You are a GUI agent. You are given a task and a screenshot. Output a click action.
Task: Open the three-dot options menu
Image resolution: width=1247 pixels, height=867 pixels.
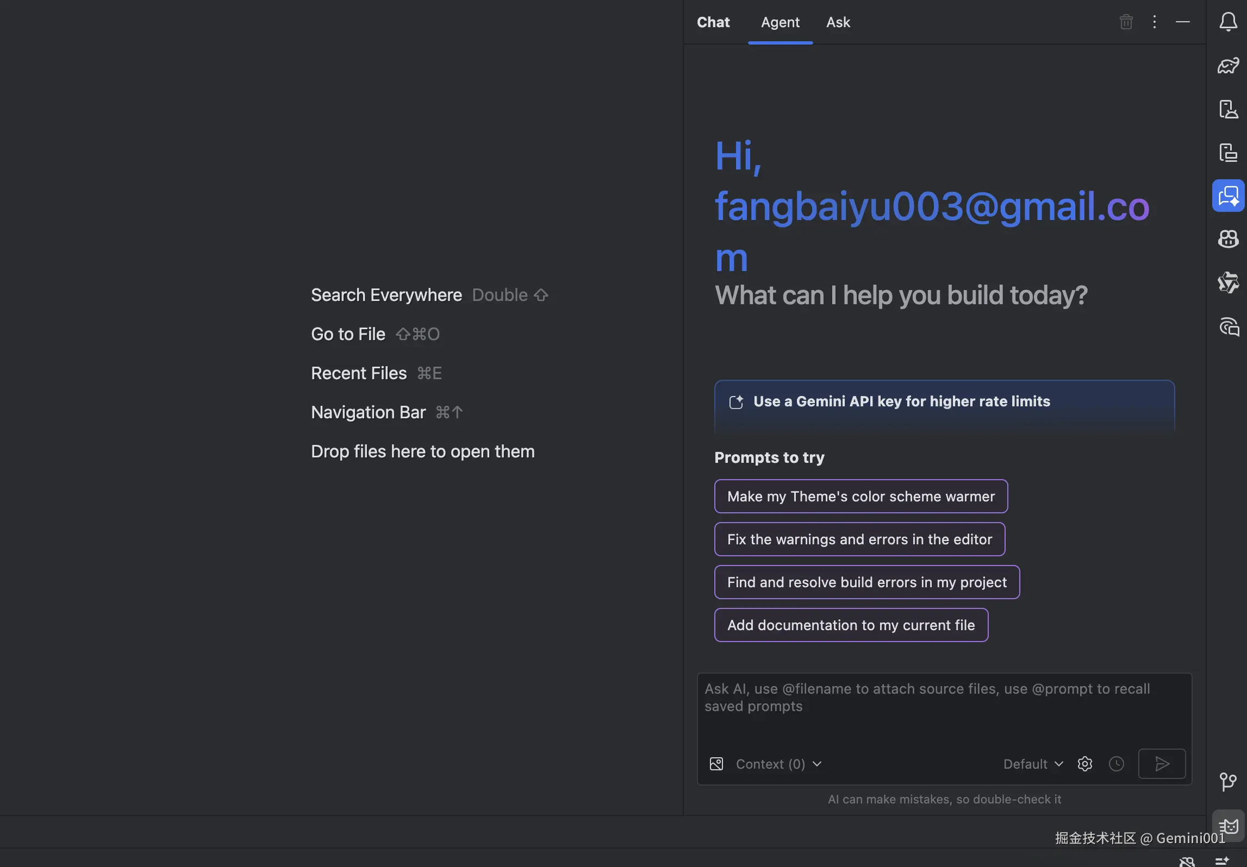pos(1154,22)
